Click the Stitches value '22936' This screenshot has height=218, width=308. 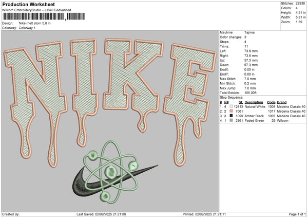point(300,4)
